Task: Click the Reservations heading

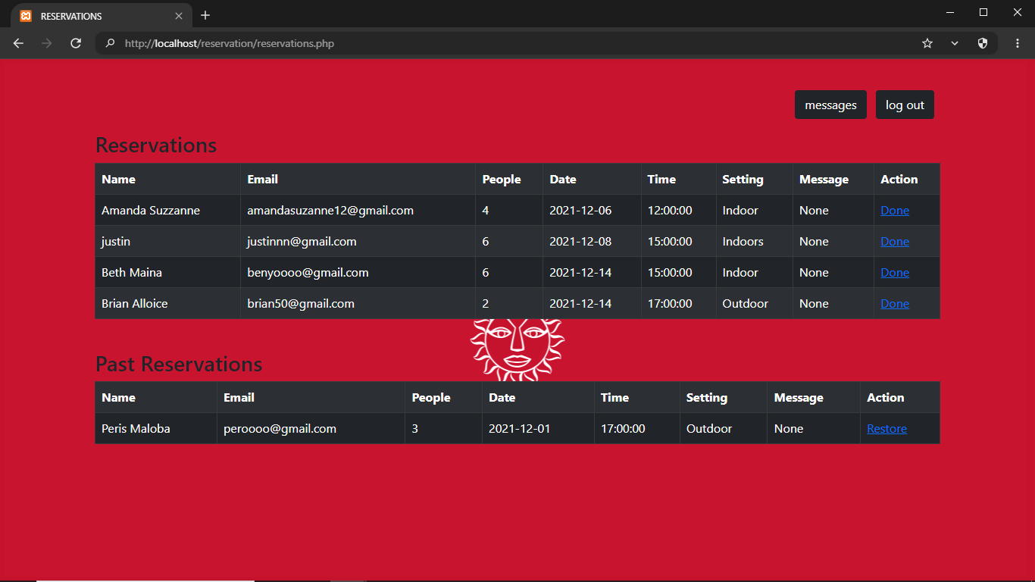Action: click(156, 145)
